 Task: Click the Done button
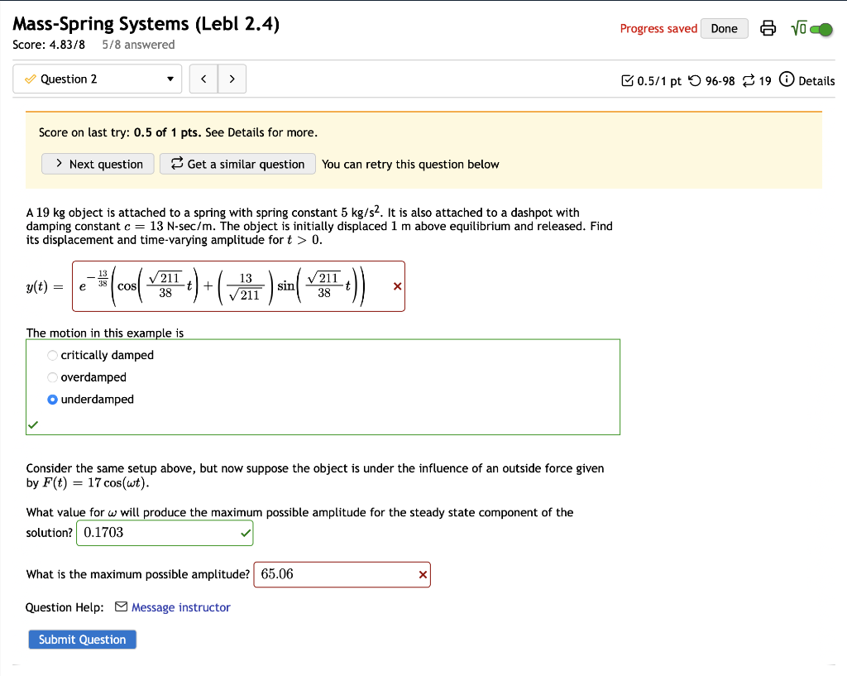(x=724, y=27)
